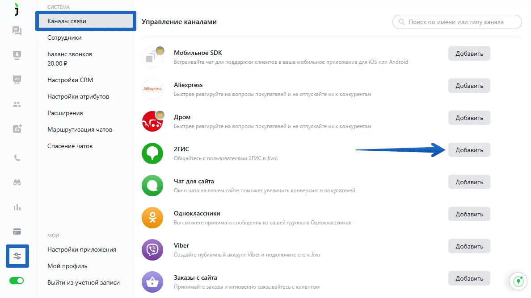Add the 2ГИС channel
The height and width of the screenshot is (298, 531).
pyautogui.click(x=469, y=150)
